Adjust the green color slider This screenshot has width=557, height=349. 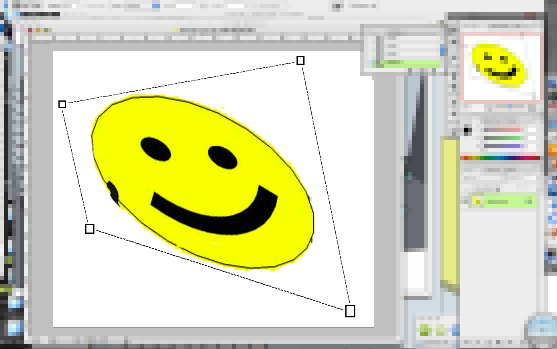click(503, 138)
